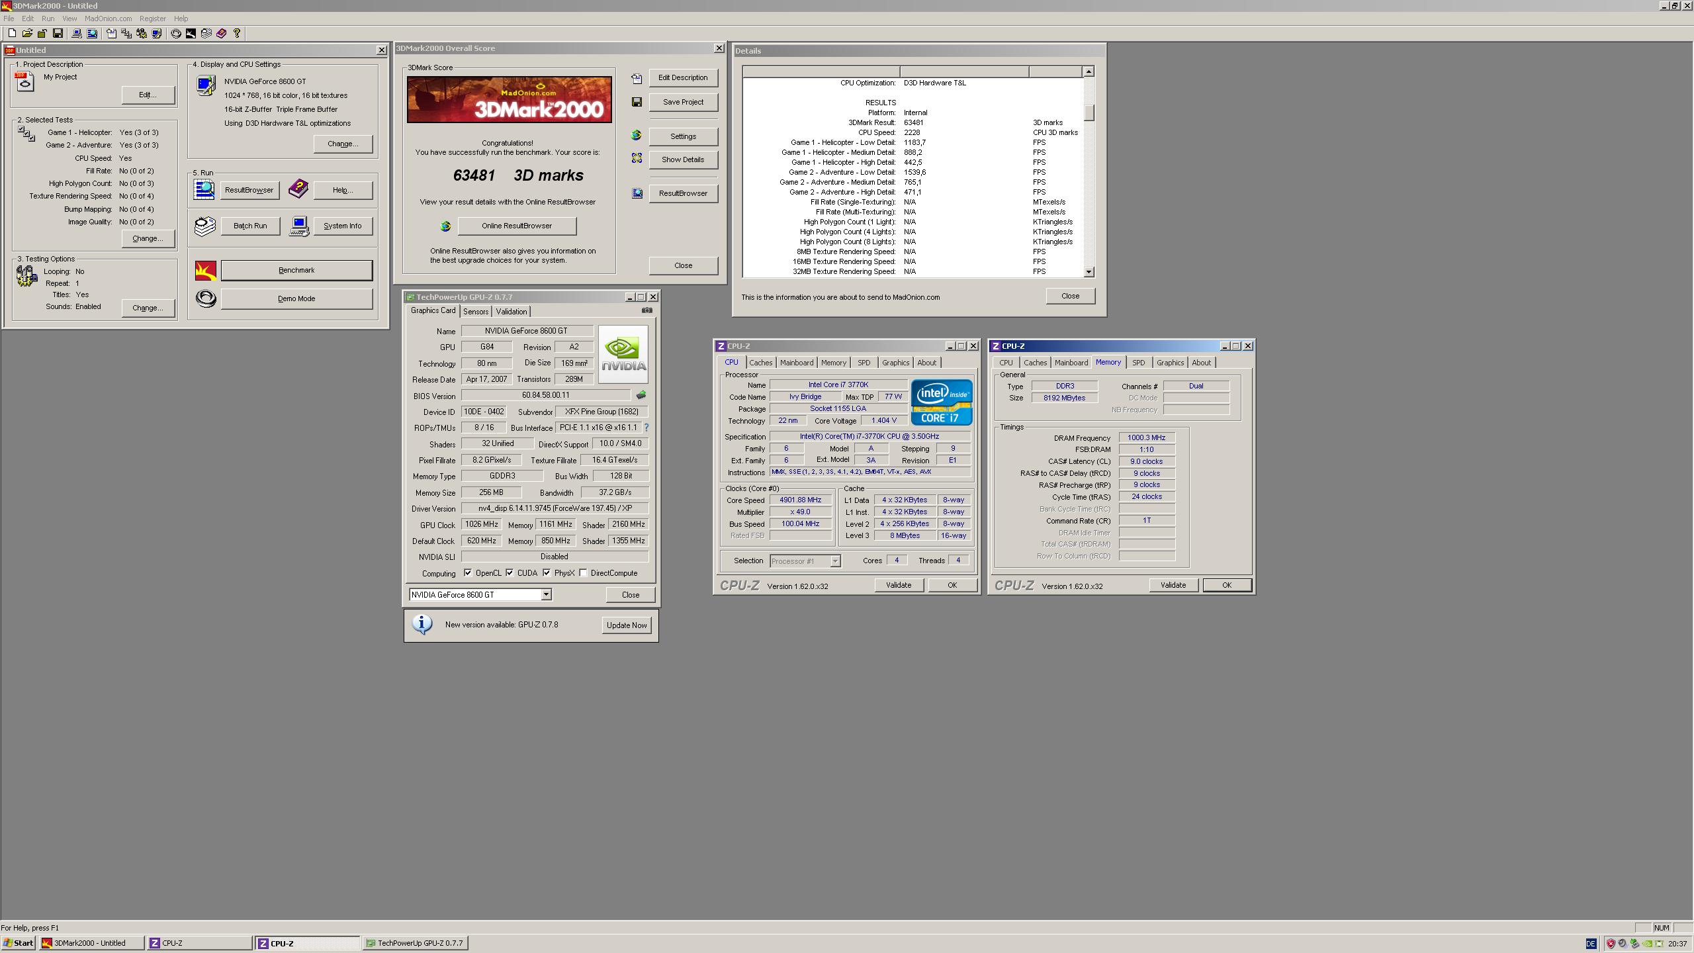Click the globe icon beside Settings button
The image size is (1694, 953).
[637, 136]
